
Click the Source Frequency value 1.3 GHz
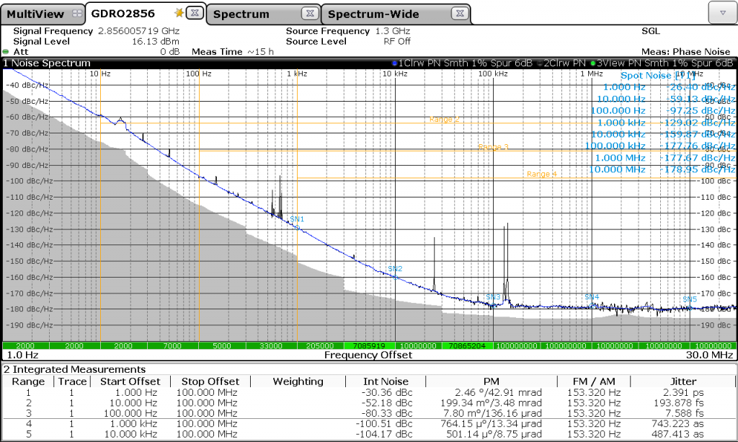(393, 31)
